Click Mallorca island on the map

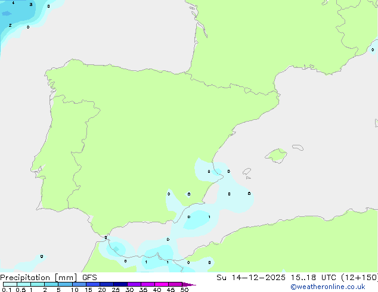coord(276,156)
